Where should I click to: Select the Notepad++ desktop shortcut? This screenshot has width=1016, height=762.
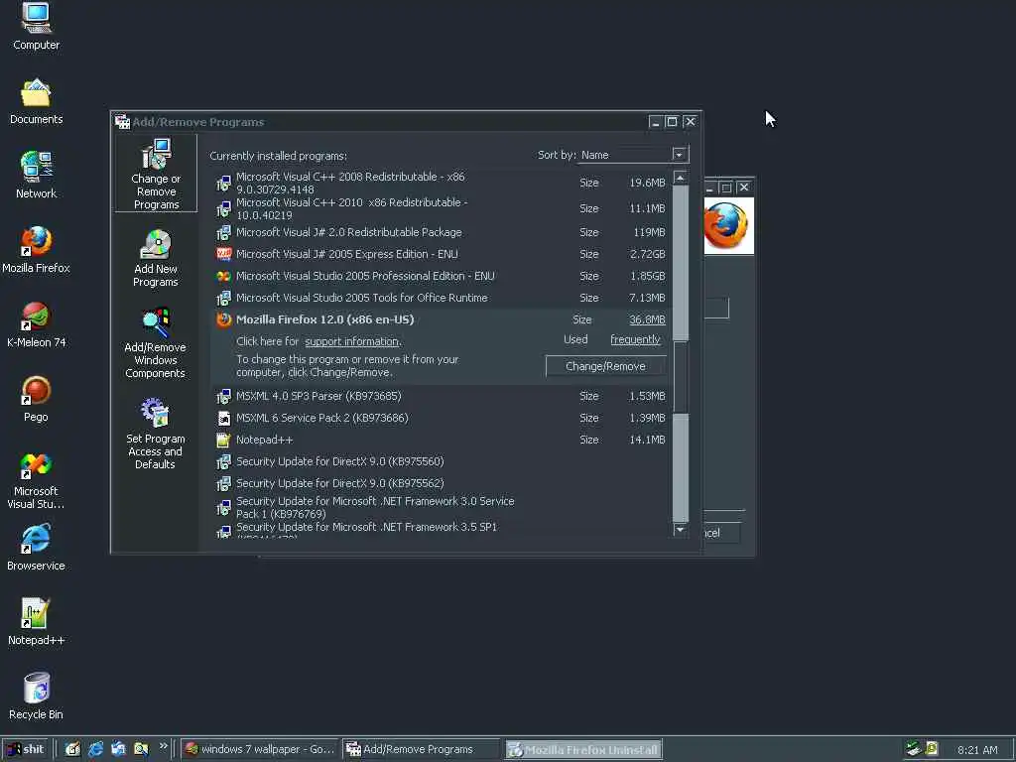coord(37,622)
